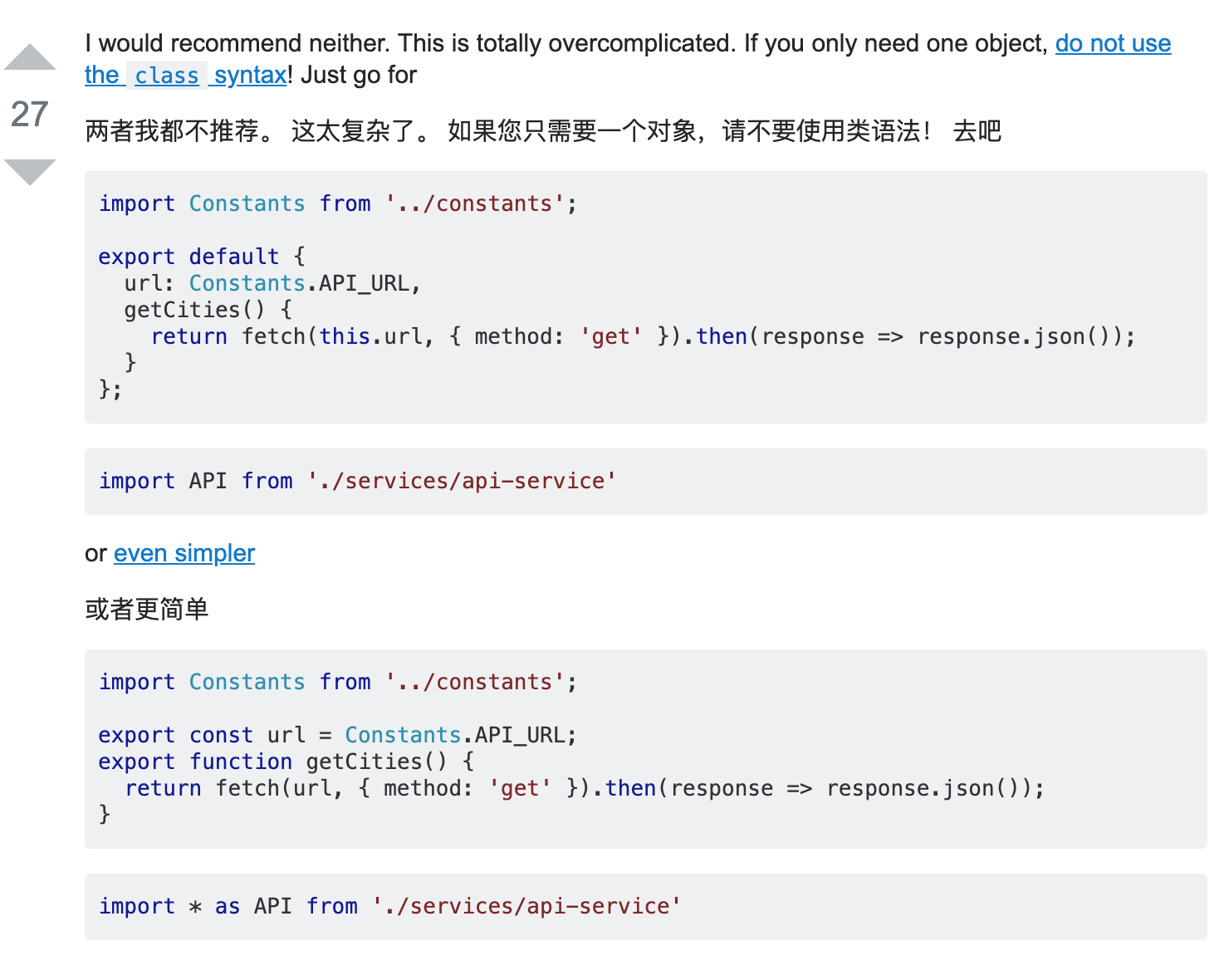Click inside the first export default code block
Screen dimensions: 1224x965
point(646,297)
